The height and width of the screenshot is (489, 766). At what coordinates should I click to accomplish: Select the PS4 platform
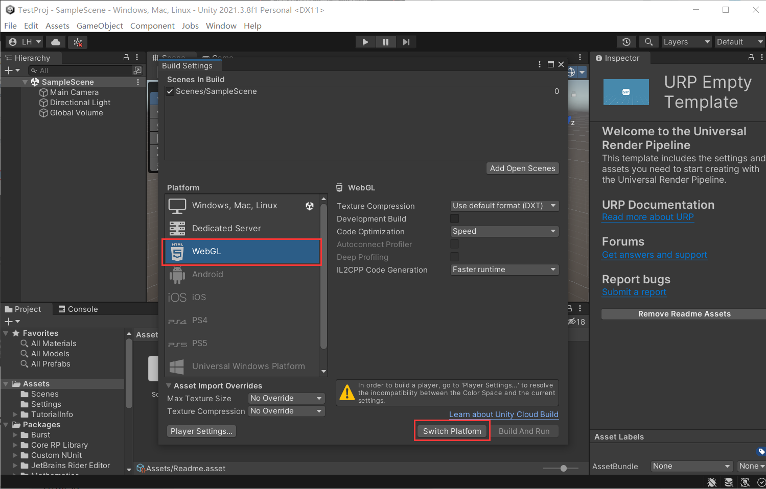pyautogui.click(x=242, y=321)
